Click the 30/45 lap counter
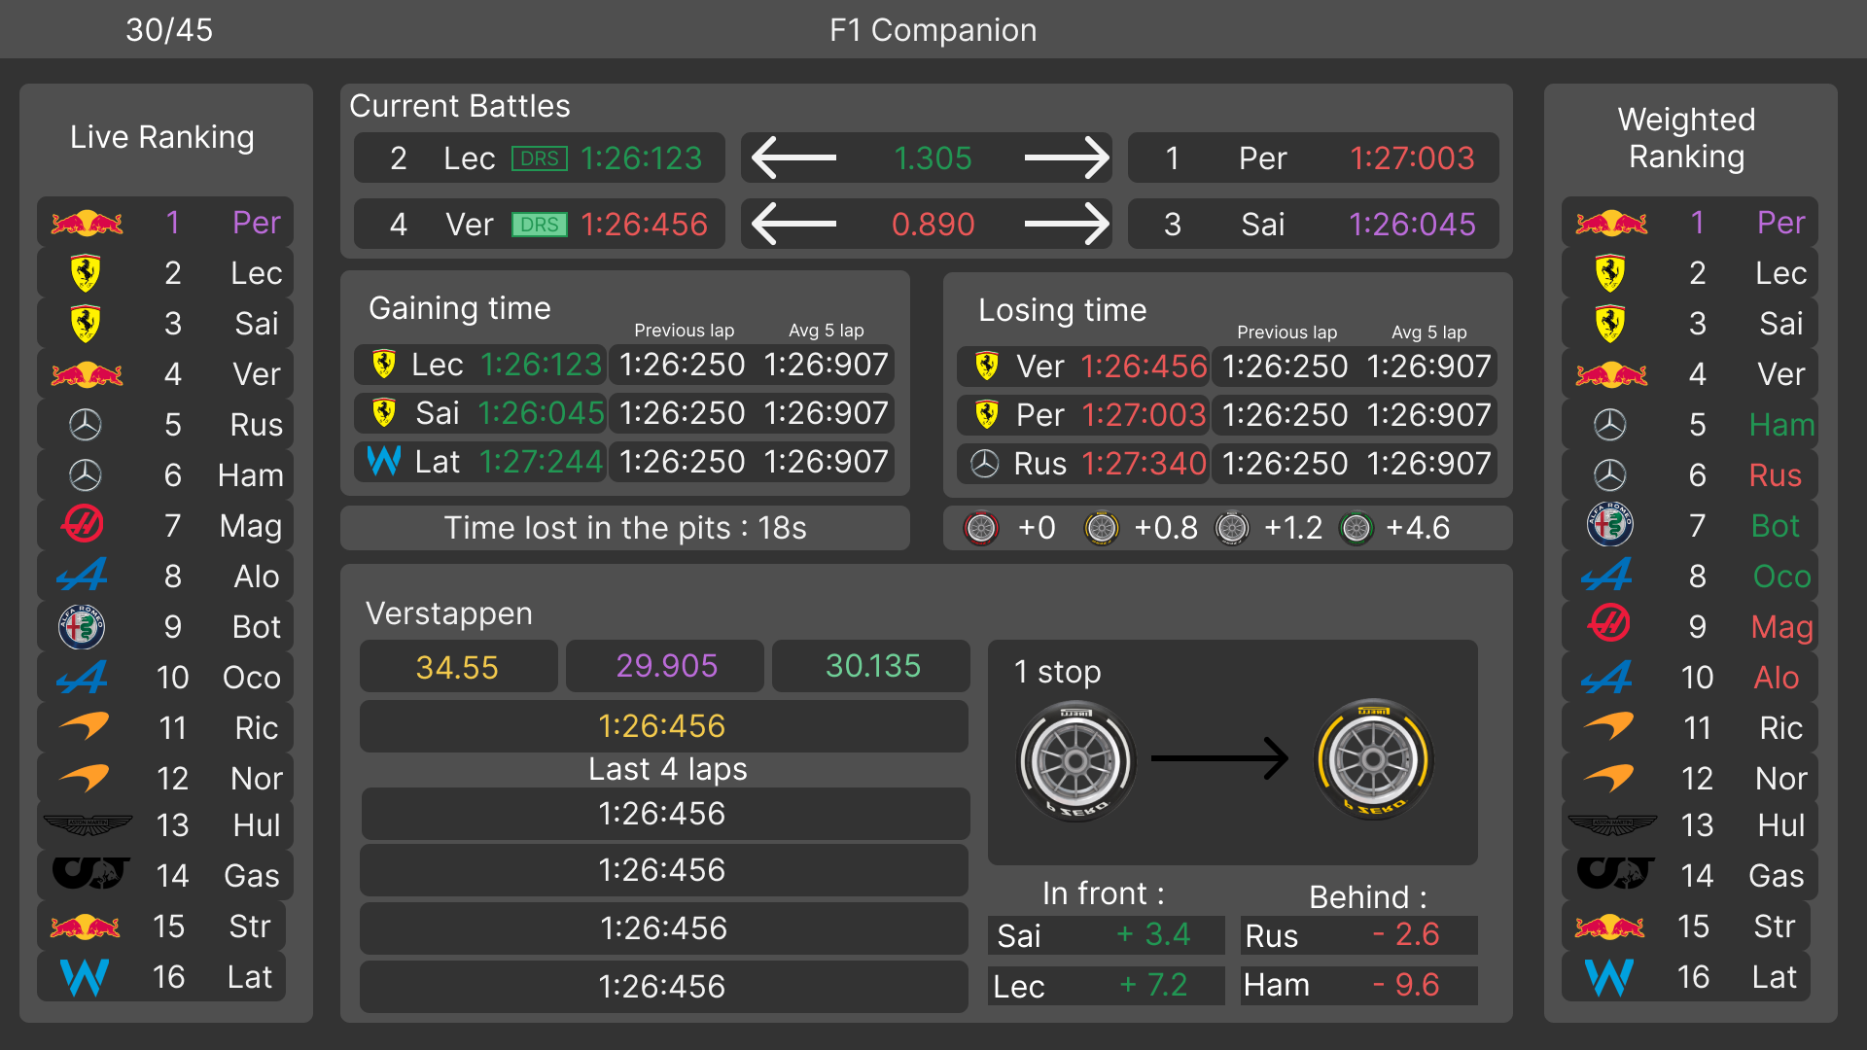 click(169, 30)
